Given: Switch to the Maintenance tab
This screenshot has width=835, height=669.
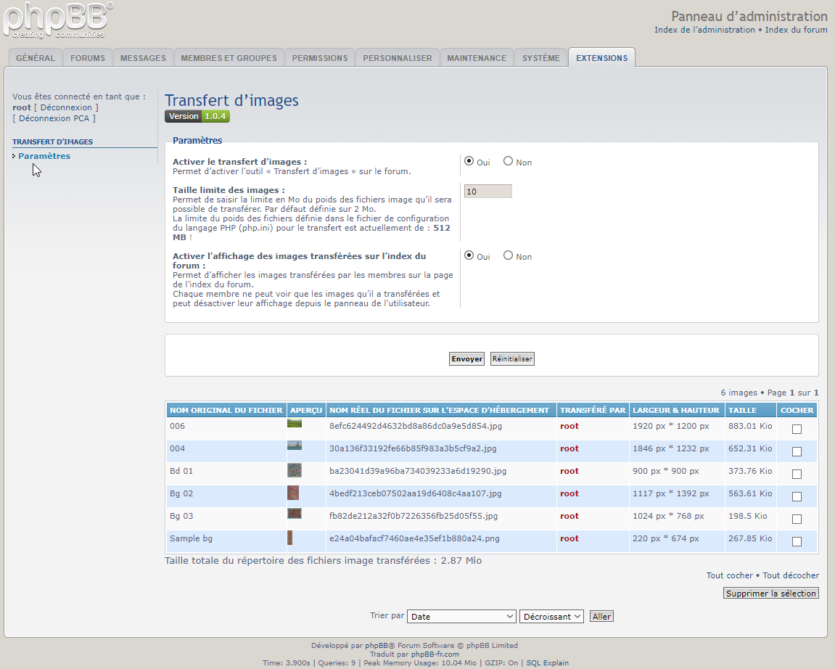Looking at the screenshot, I should [477, 58].
